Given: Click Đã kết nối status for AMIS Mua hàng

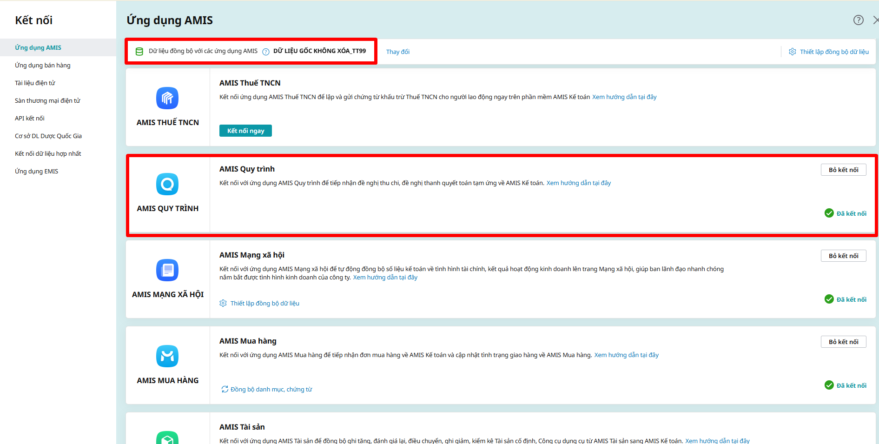Looking at the screenshot, I should click(x=852, y=385).
